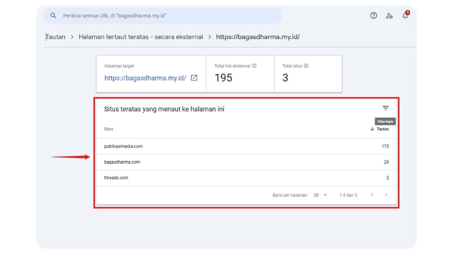
Task: Click the Tautan column header
Action: click(x=383, y=129)
